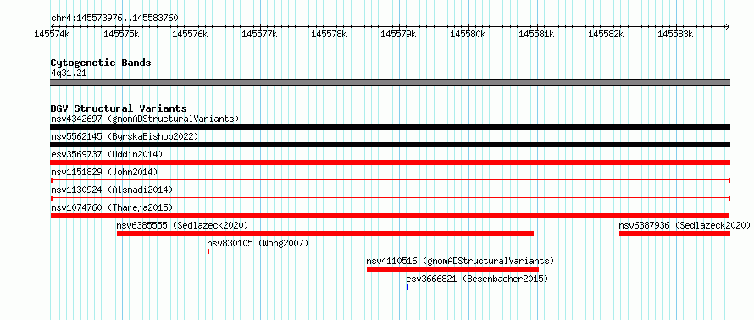This screenshot has width=754, height=320.
Task: Select the red bar for nsv4110516
Action: pyautogui.click(x=452, y=269)
